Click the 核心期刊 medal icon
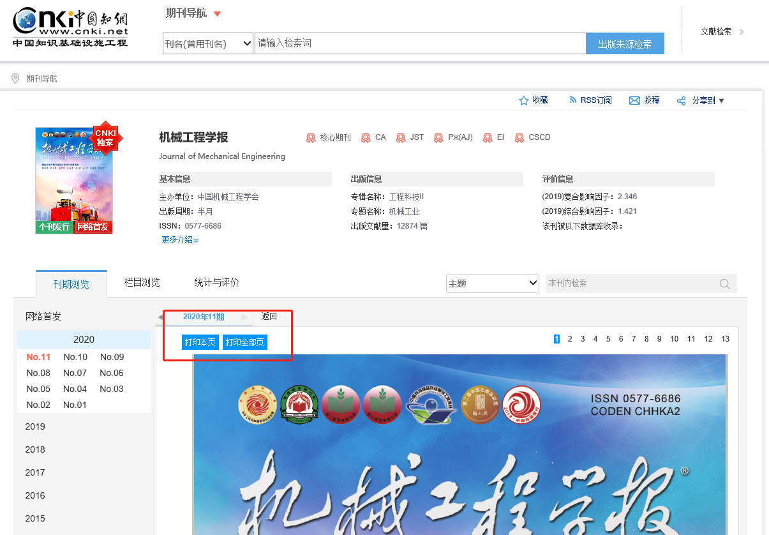This screenshot has width=769, height=535. [311, 137]
